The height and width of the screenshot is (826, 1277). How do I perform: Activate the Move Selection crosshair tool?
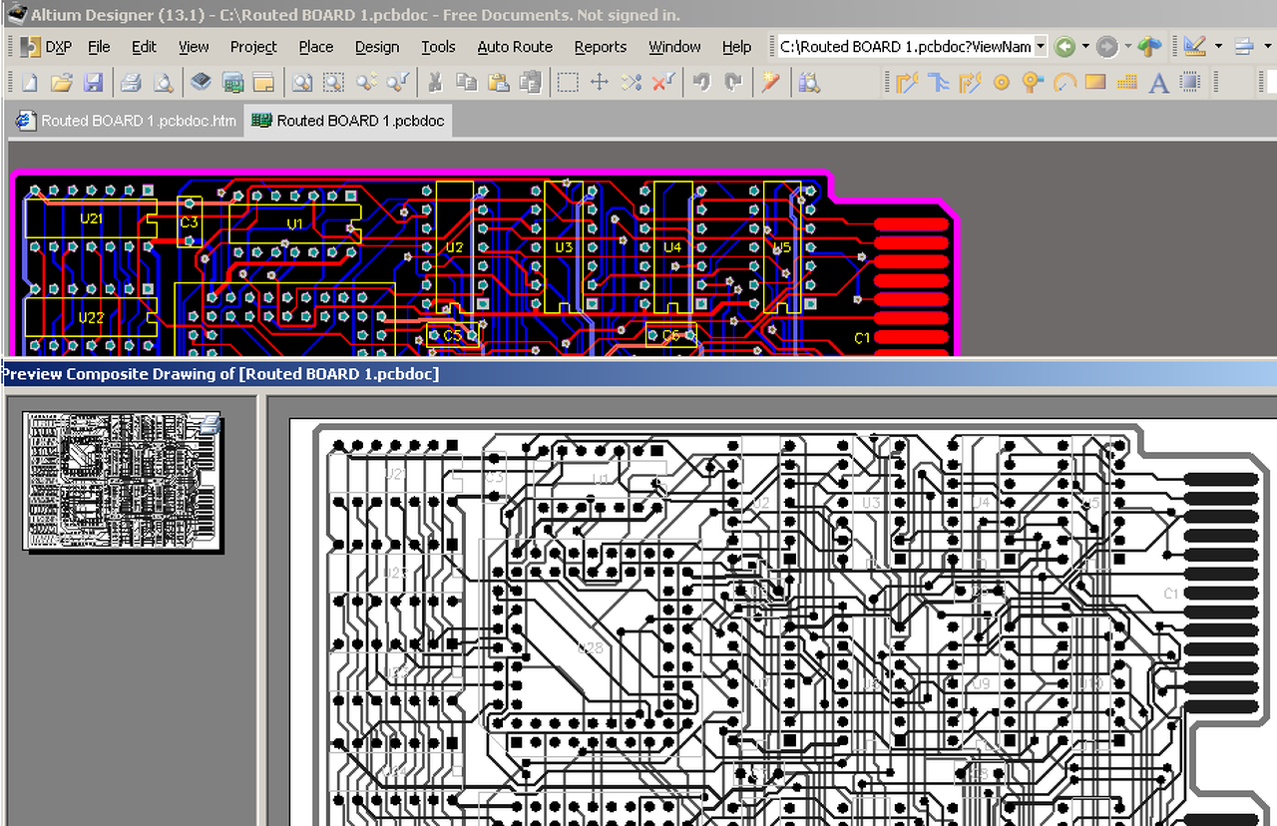tap(600, 82)
